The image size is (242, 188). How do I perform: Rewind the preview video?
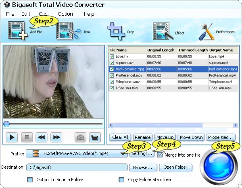coord(42,137)
